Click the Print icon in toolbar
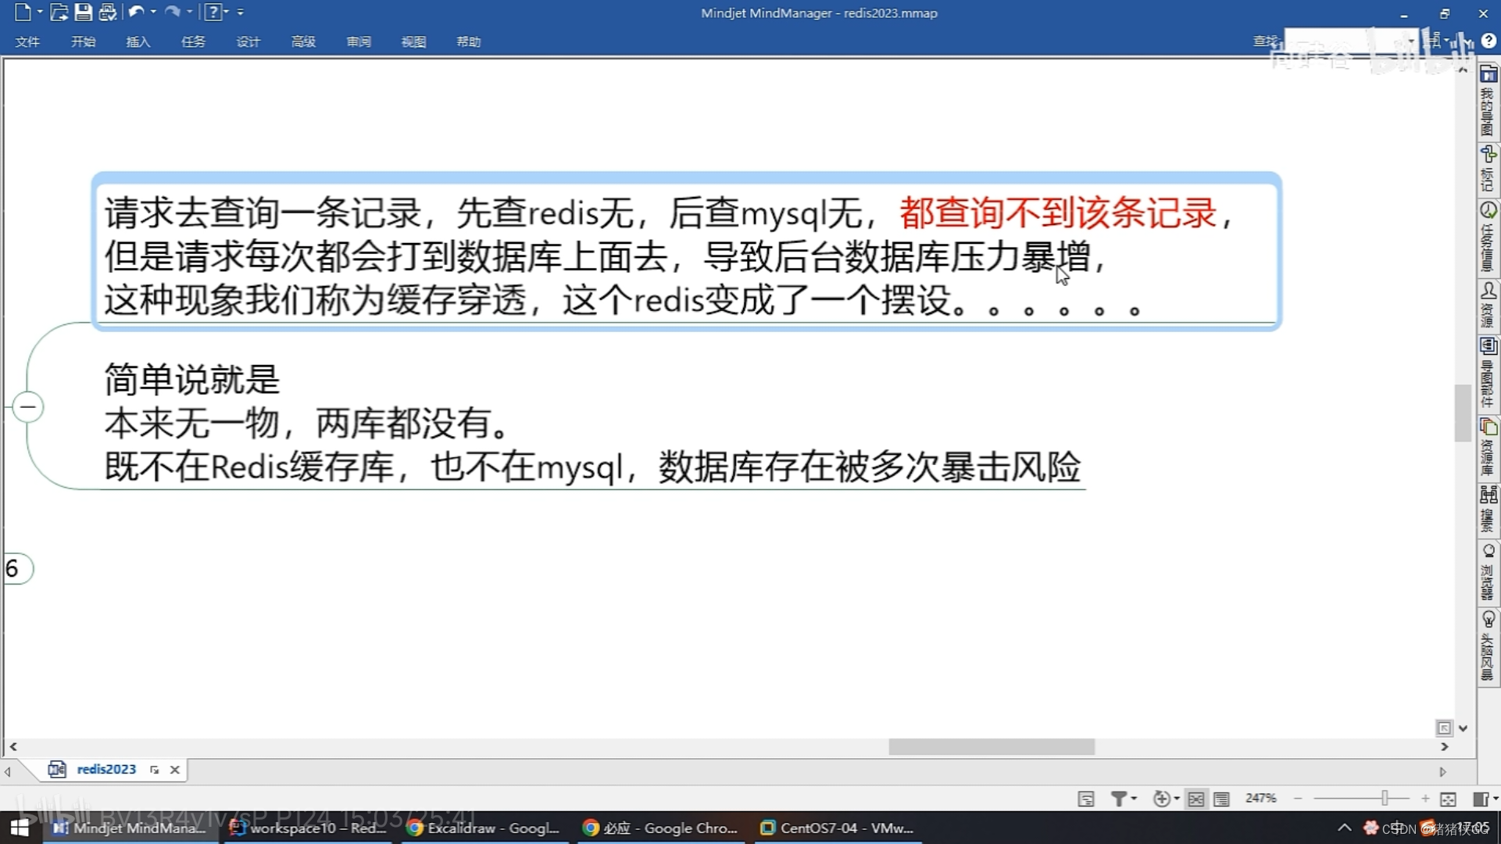The image size is (1501, 844). pos(108,12)
